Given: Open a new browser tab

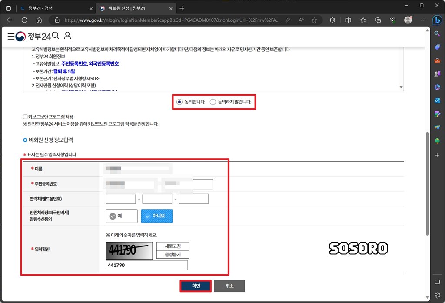Looking at the screenshot, I should coord(182,8).
